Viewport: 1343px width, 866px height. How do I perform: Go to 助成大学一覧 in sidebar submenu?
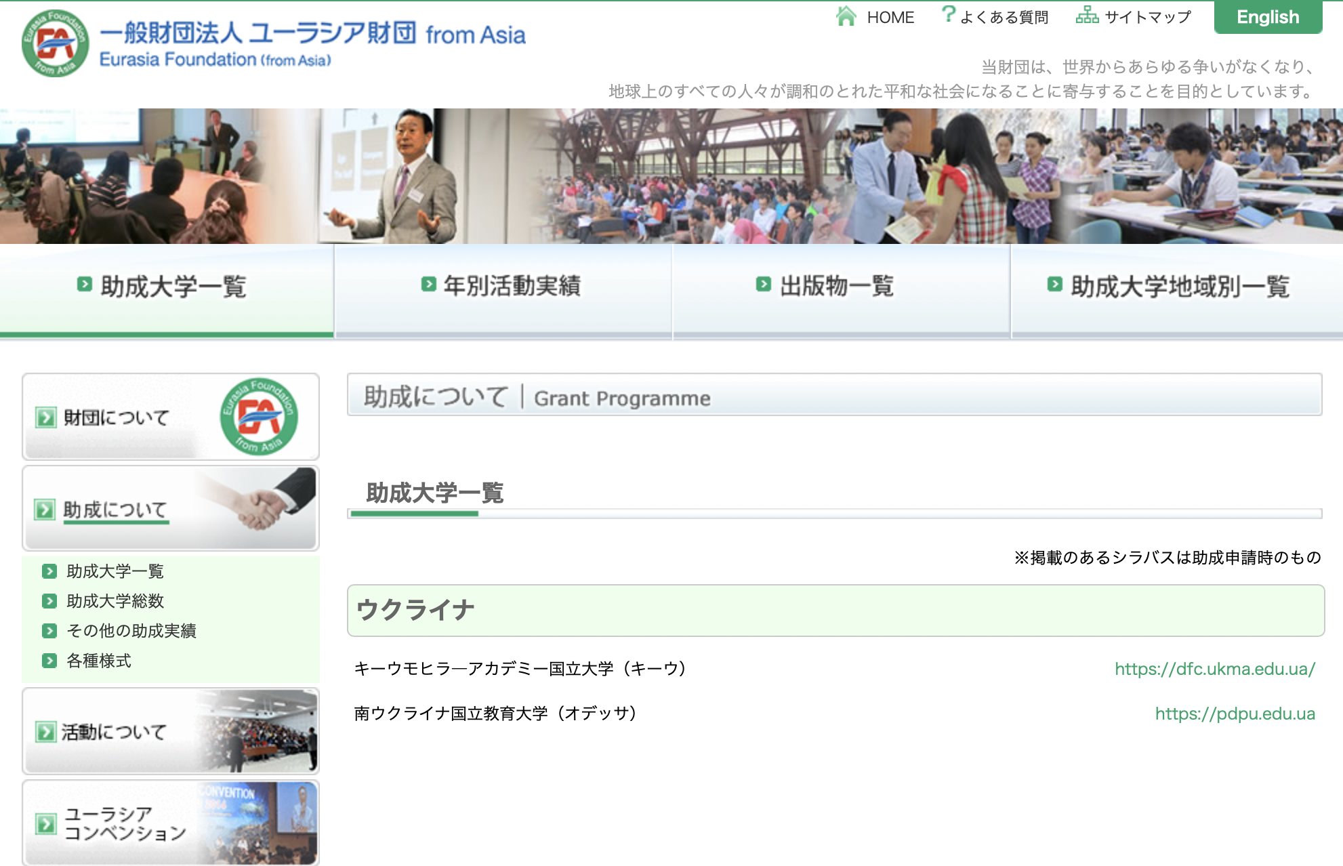coord(115,571)
